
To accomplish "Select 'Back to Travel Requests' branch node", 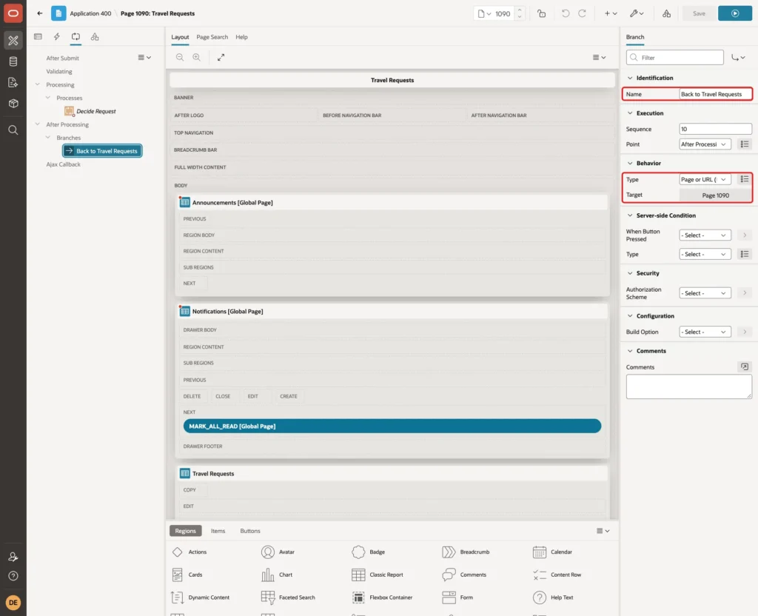I will 102,151.
